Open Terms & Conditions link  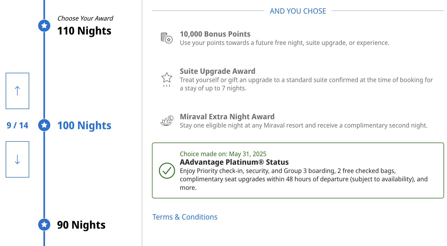185,217
